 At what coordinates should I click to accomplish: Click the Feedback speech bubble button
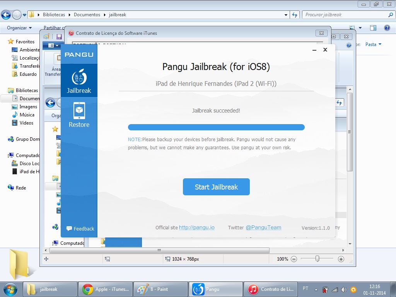(x=80, y=229)
